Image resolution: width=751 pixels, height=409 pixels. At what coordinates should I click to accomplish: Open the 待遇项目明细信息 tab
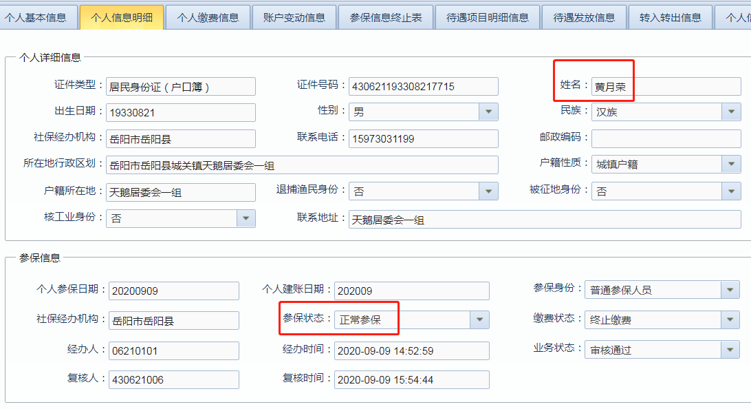[x=488, y=17]
